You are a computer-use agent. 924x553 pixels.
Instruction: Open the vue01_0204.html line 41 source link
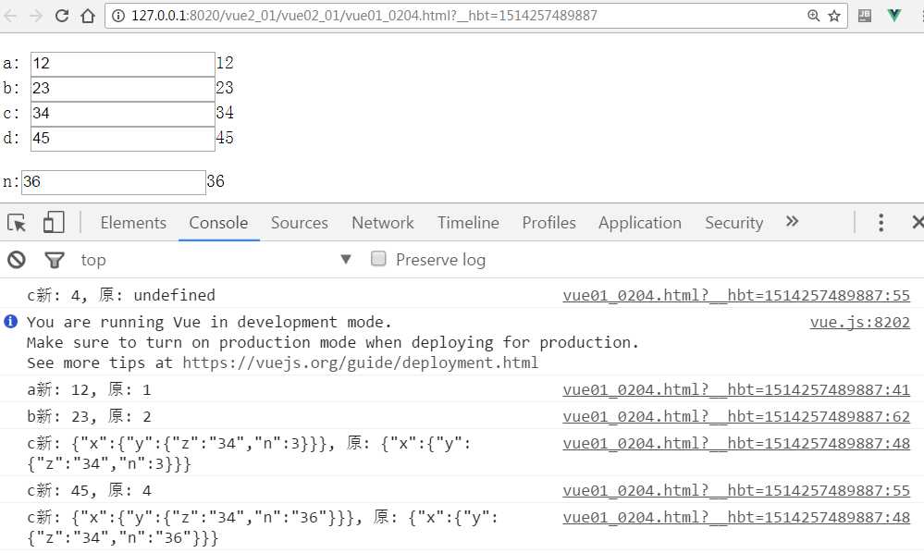point(736,390)
